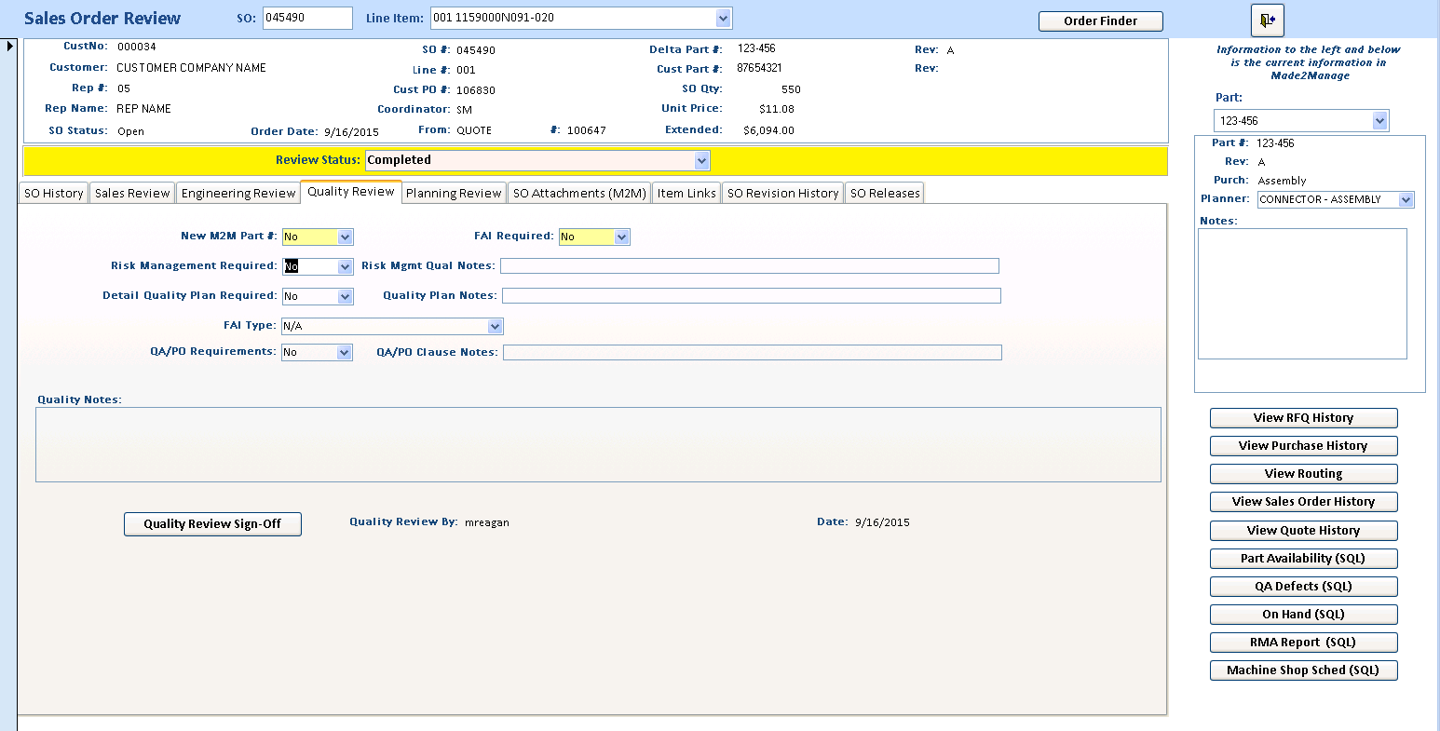Screen dimensions: 1440x731
Task: Click the customer name CUSTOMER COMPANY NAME
Action: [x=191, y=68]
